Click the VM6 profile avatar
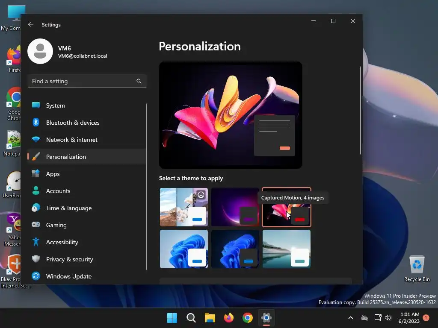 [x=40, y=51]
